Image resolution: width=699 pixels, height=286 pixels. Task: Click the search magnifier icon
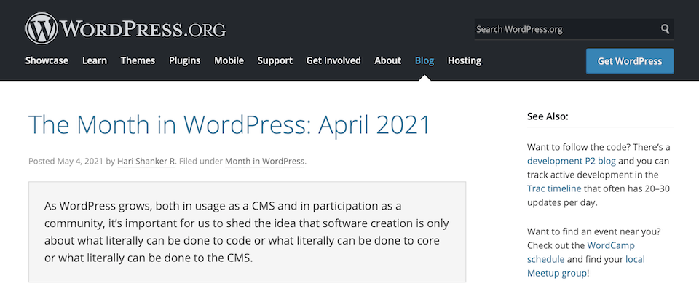665,29
